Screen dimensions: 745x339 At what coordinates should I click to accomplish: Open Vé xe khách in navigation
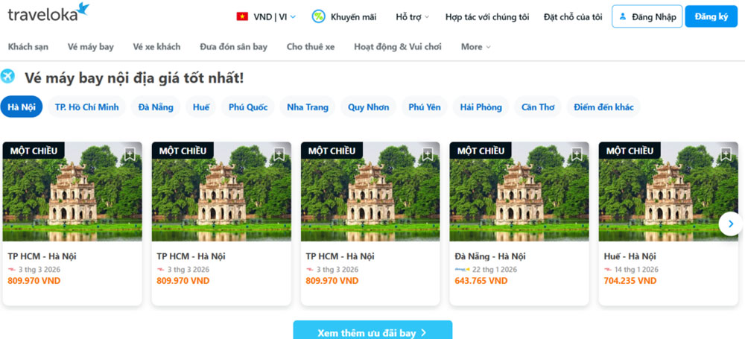pyautogui.click(x=156, y=47)
